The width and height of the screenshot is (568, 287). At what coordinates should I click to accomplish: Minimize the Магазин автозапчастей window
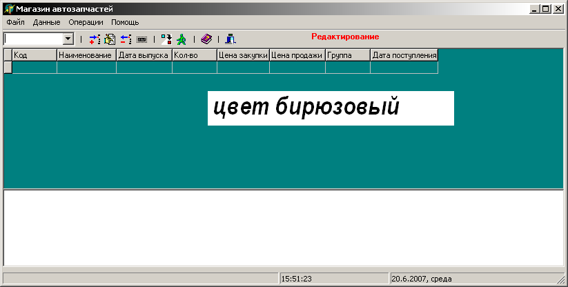pyautogui.click(x=534, y=9)
